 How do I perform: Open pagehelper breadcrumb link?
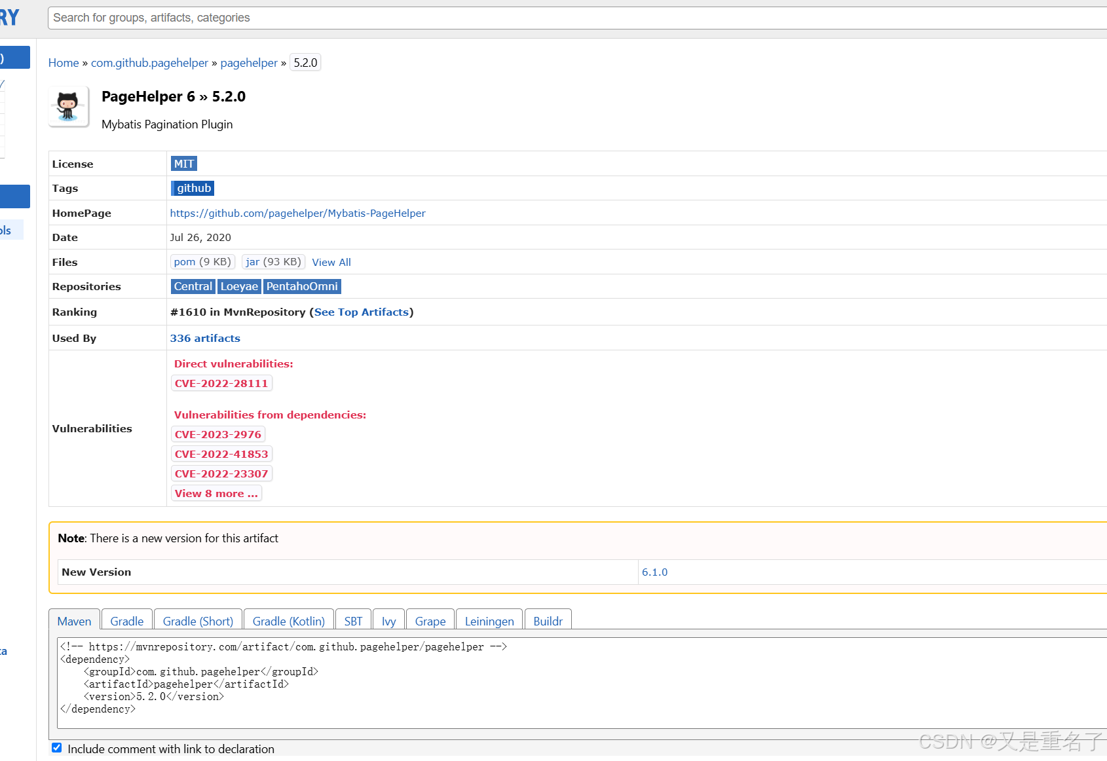tap(249, 63)
